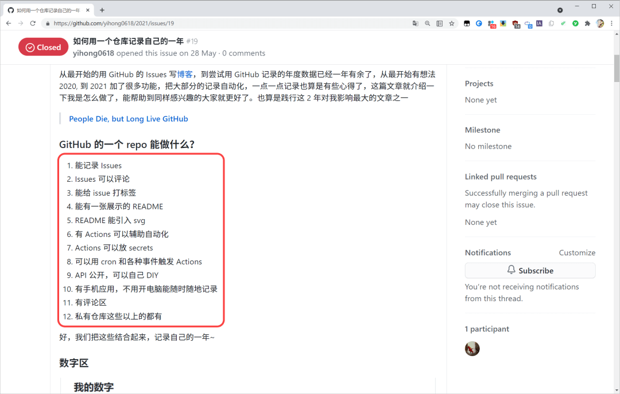Click the green circle checkmark extension icon
Viewport: 620px width, 394px height.
(575, 24)
